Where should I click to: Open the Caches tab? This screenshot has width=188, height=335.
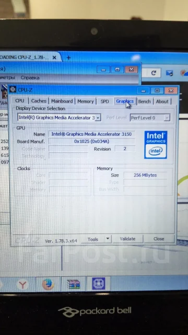coord(39,101)
